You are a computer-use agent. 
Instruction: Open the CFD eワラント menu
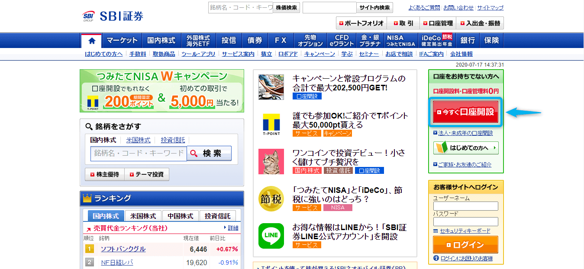click(341, 41)
